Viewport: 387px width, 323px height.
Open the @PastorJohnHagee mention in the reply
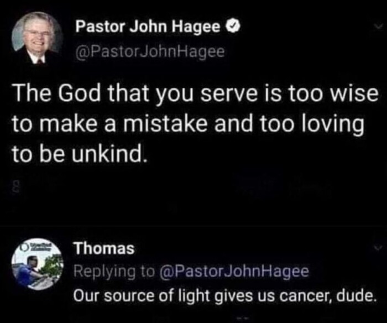(x=234, y=272)
